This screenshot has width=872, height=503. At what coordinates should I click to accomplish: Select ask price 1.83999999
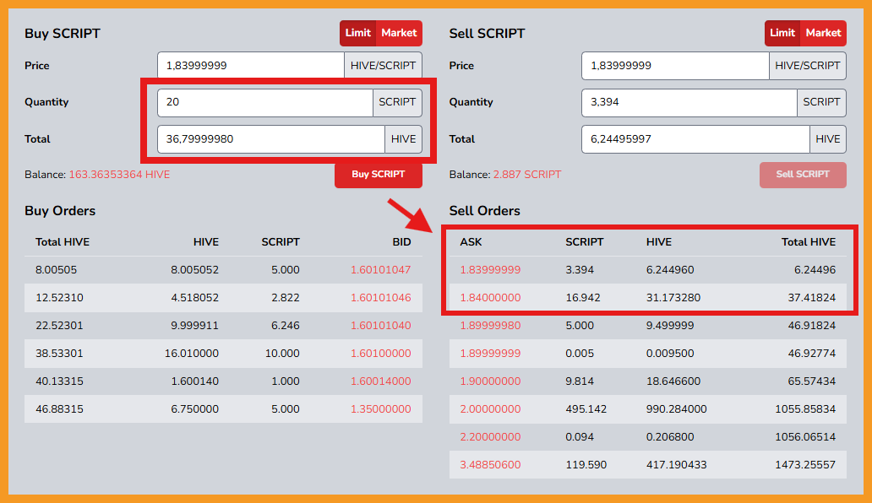click(x=490, y=270)
